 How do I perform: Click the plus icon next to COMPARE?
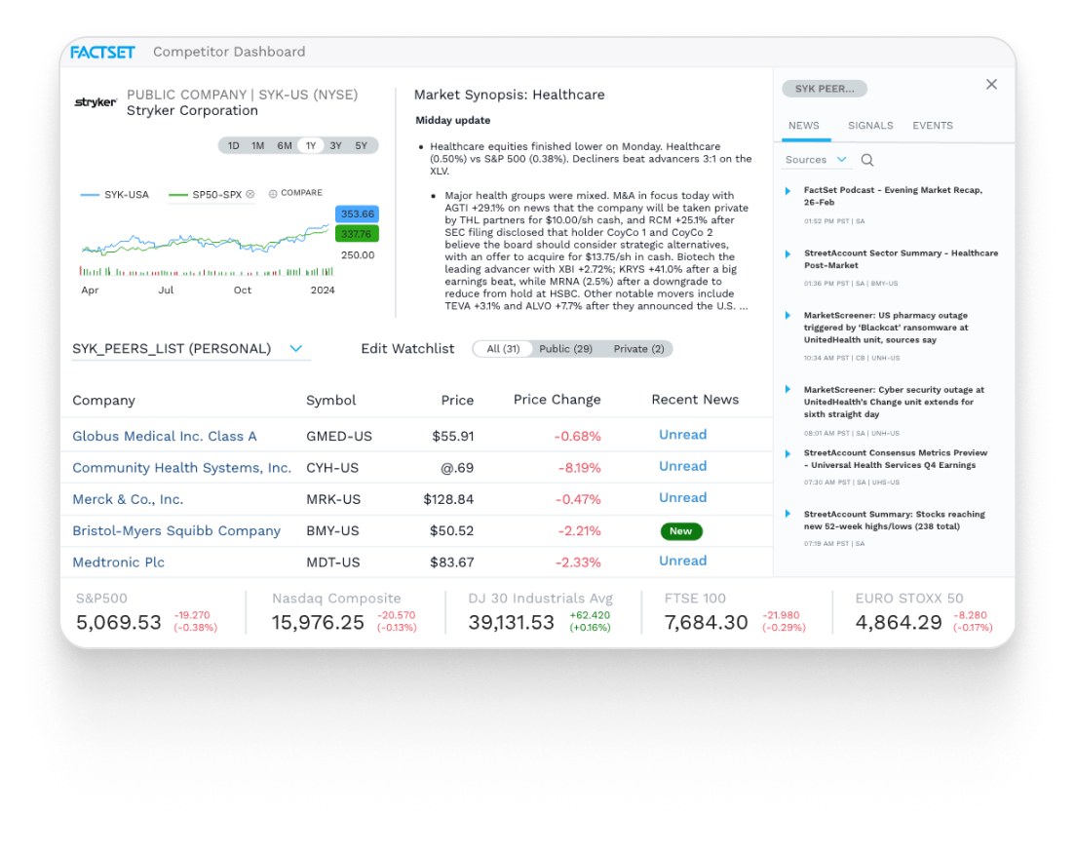coord(273,194)
